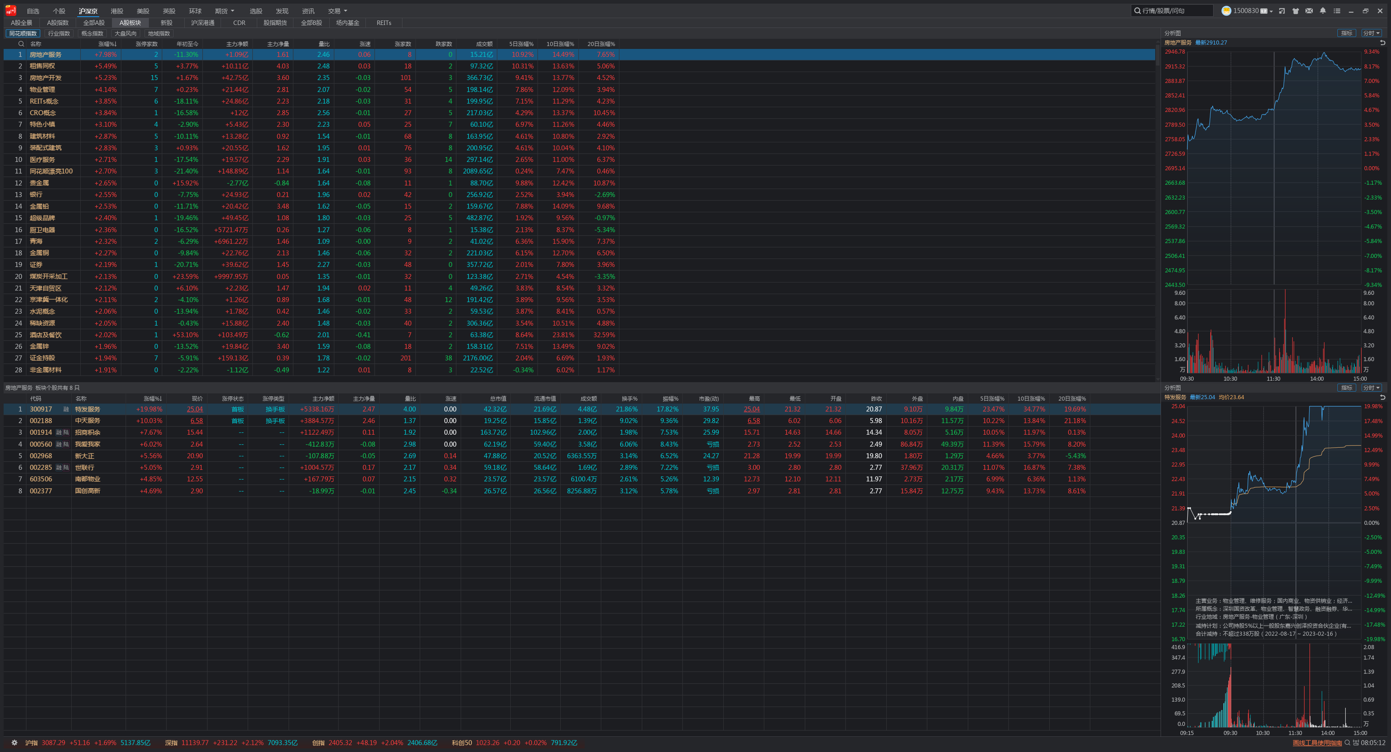Image resolution: width=1391 pixels, height=752 pixels.
Task: Switch to the 港股 top tab
Action: [x=117, y=11]
